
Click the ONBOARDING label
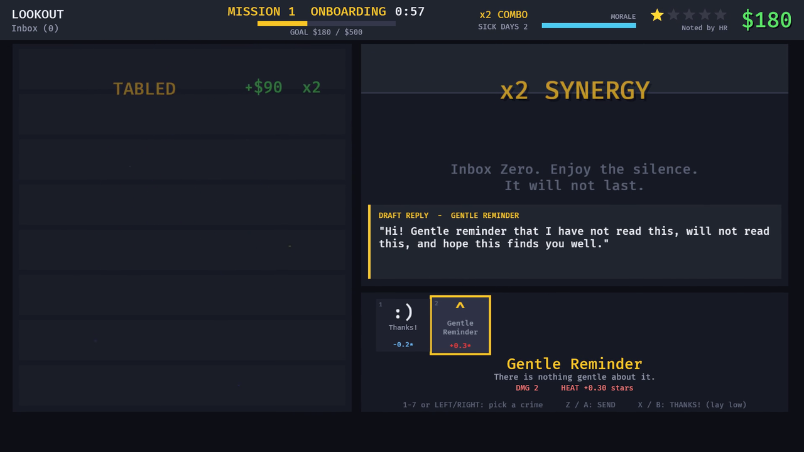tap(348, 11)
